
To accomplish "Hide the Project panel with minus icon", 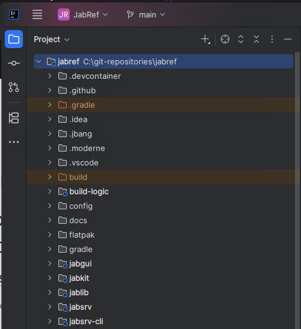I will pyautogui.click(x=288, y=39).
